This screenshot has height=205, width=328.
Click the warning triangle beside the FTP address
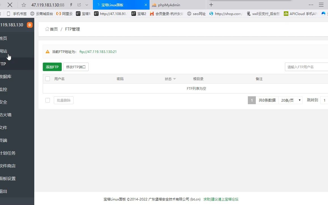[48, 52]
